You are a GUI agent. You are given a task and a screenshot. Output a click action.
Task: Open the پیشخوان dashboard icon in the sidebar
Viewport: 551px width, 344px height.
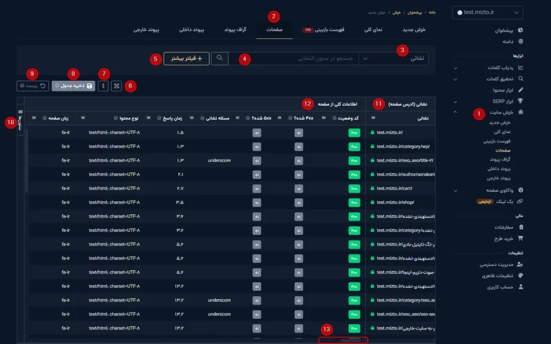520,30
